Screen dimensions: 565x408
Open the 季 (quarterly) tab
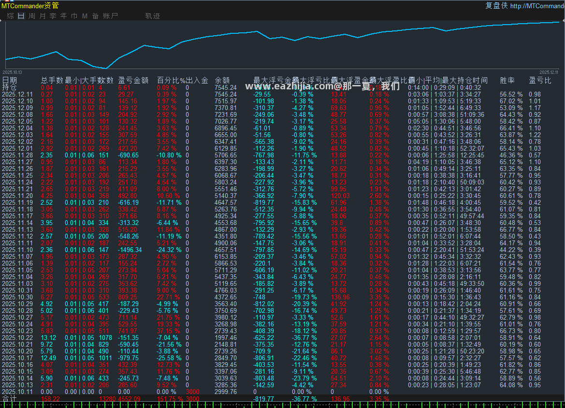[53, 16]
